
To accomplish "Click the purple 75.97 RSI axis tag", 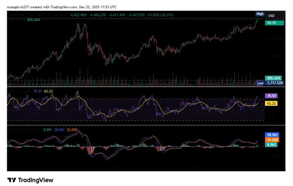I will tap(271, 96).
